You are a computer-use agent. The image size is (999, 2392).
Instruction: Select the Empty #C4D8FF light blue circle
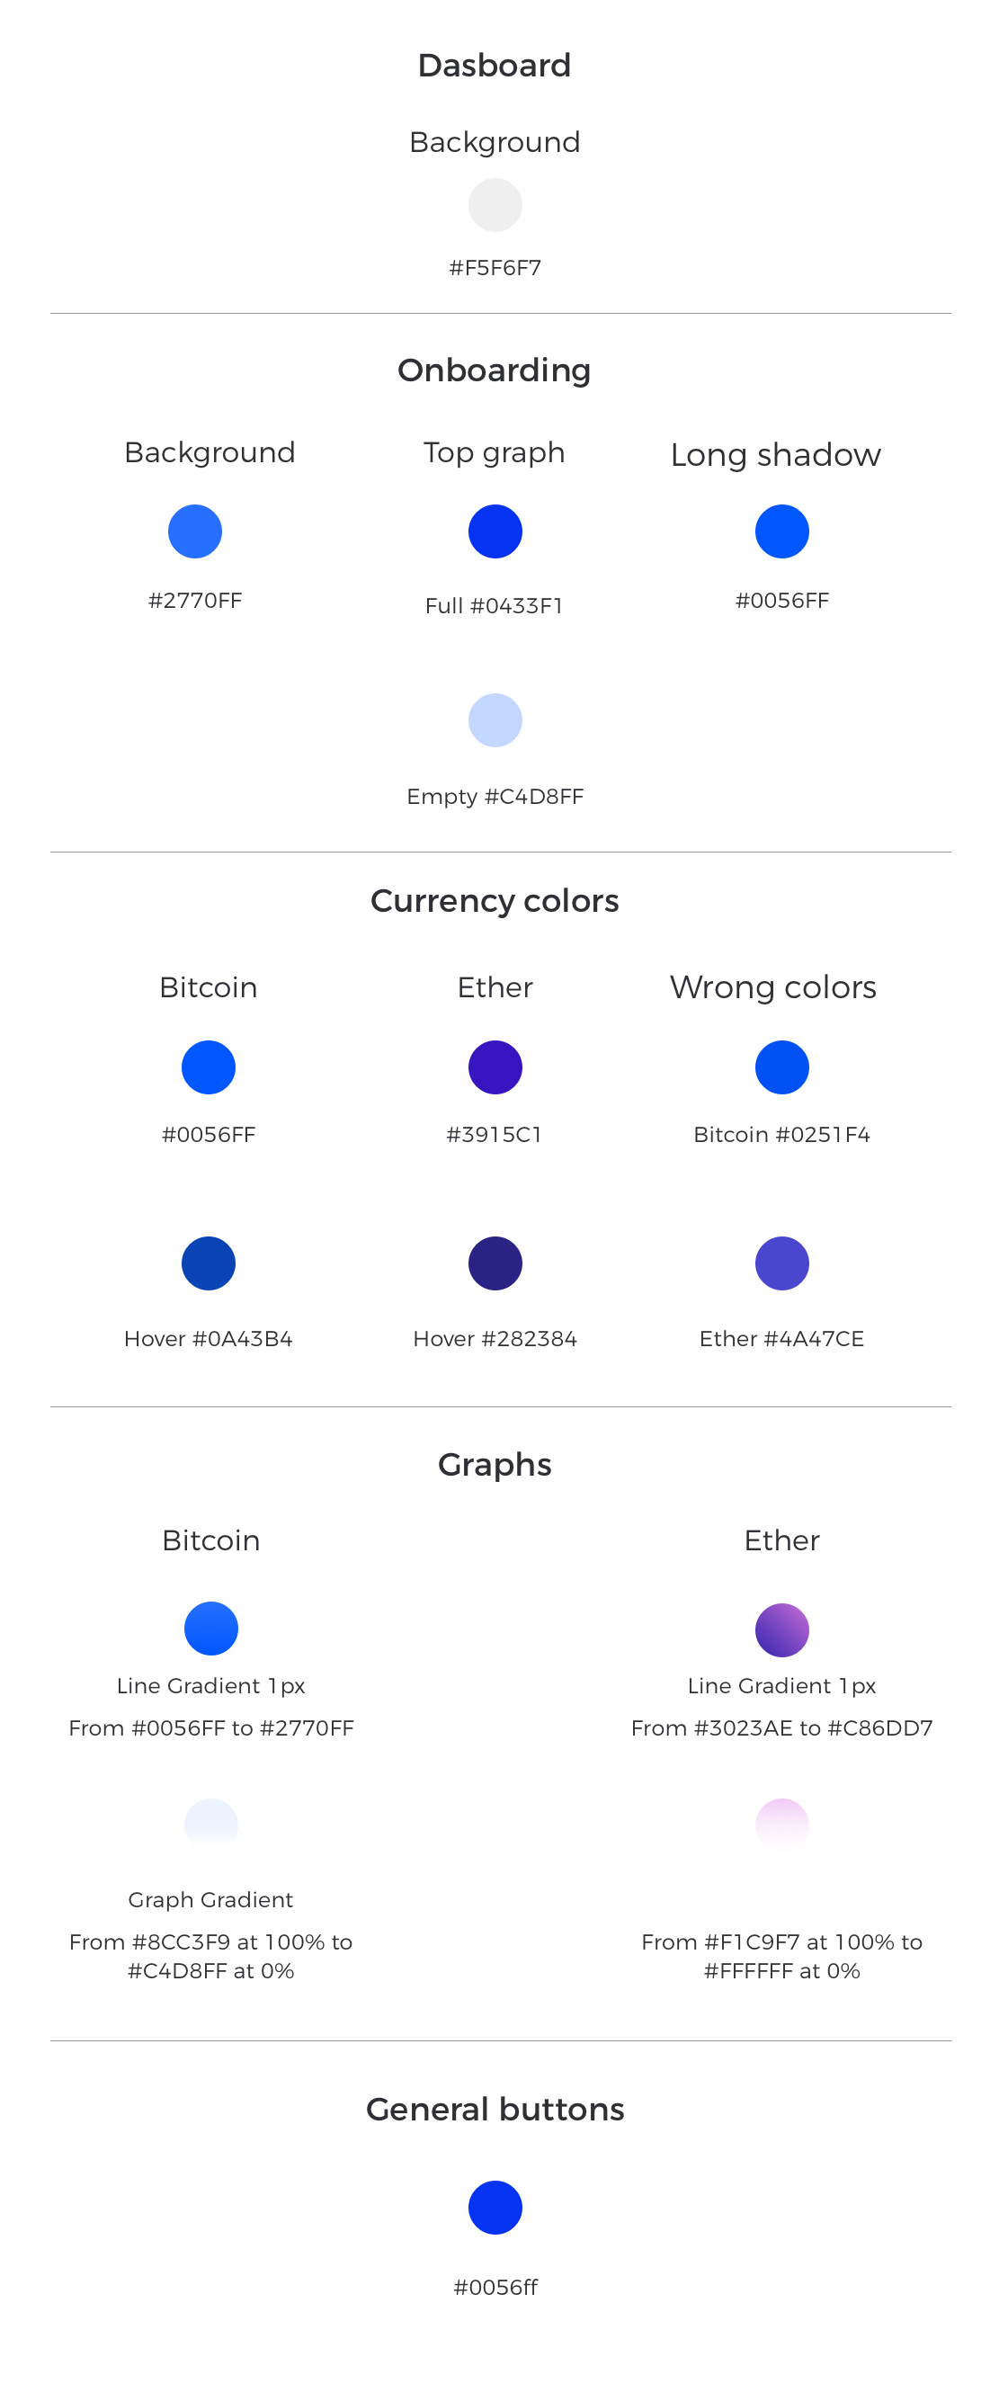(495, 720)
